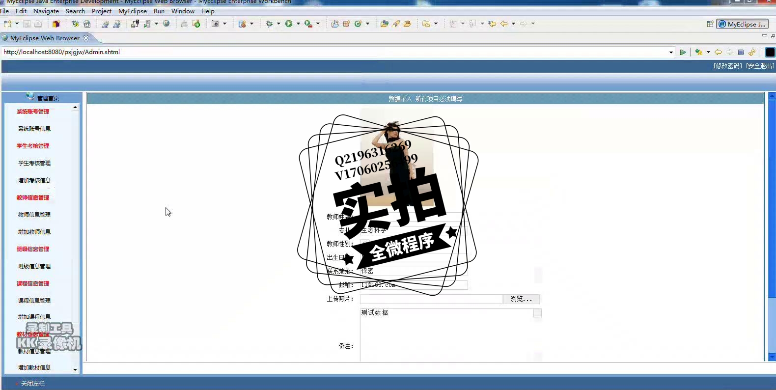Expand the URL address history dropdown
The height and width of the screenshot is (390, 776).
(x=671, y=52)
